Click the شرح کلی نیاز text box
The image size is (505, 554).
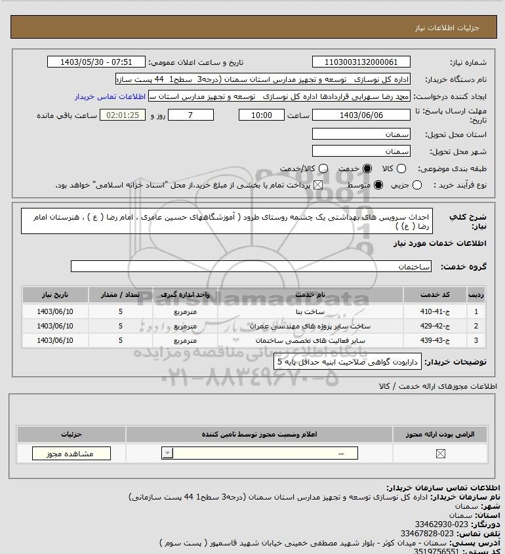(227, 221)
